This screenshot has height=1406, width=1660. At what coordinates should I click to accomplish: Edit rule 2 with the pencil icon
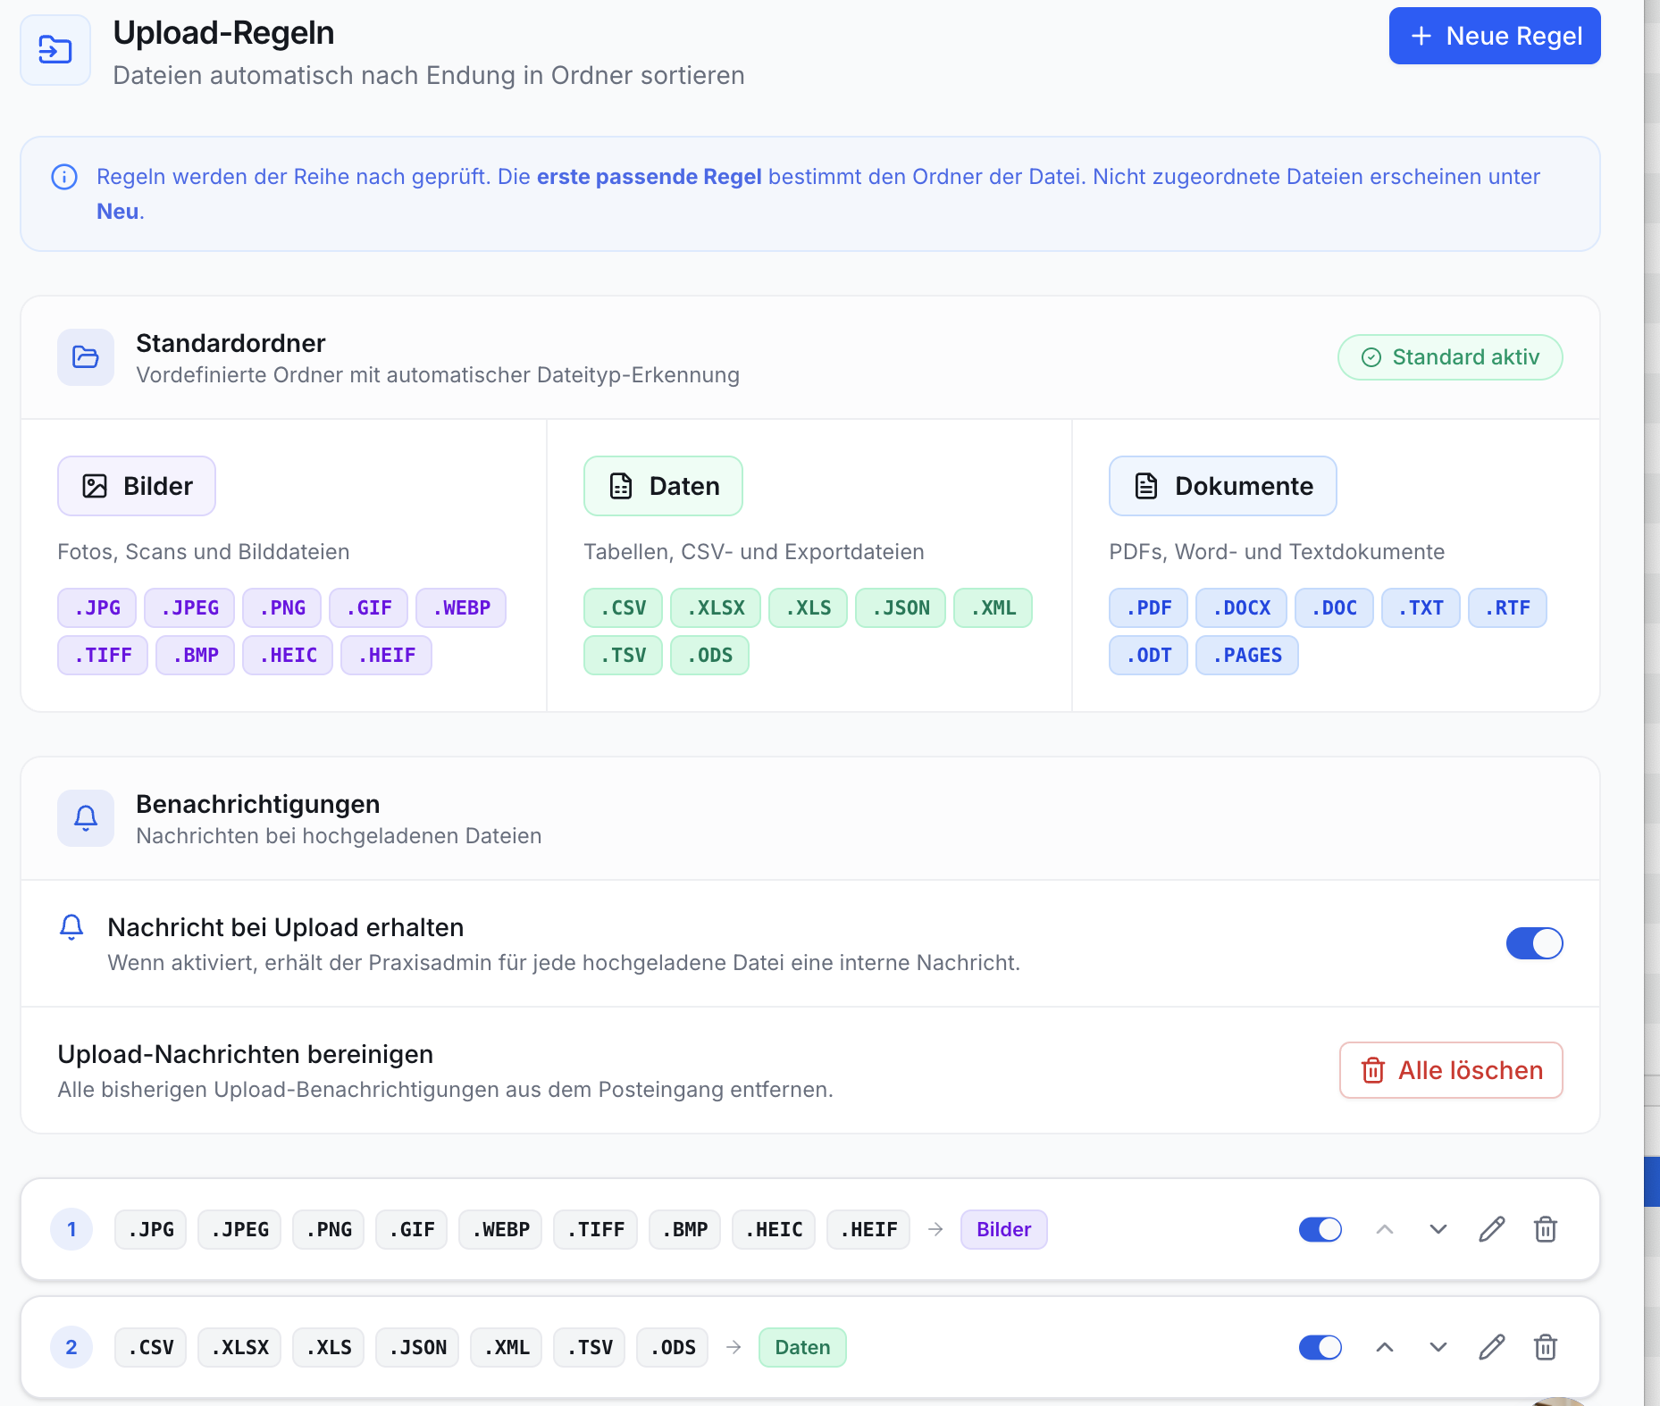[x=1492, y=1347]
